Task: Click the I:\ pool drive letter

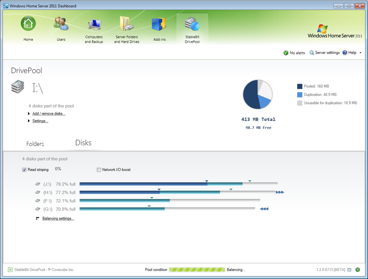Action: pyautogui.click(x=38, y=88)
